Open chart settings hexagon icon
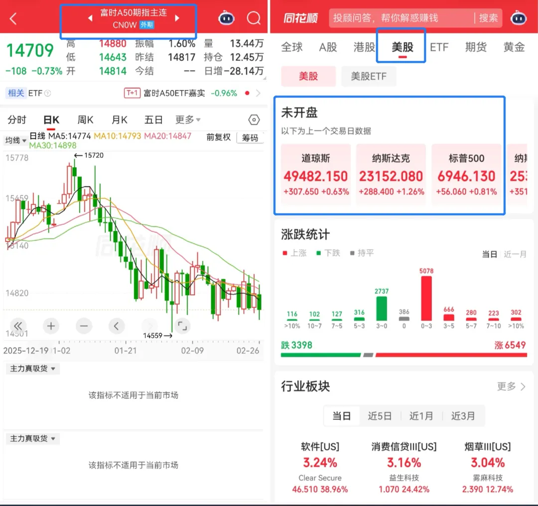 (x=254, y=120)
